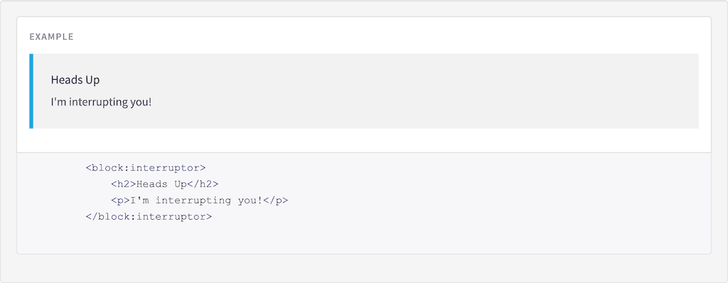The width and height of the screenshot is (728, 283).
Task: Click the blue accent bar of interruptor
Action: point(31,91)
